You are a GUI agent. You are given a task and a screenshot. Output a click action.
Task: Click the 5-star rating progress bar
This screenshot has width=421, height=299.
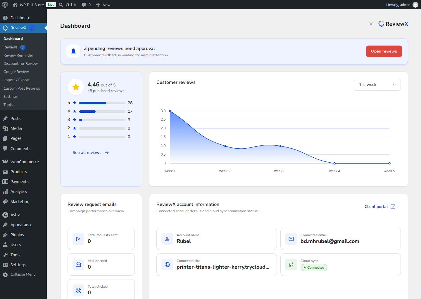click(x=102, y=103)
